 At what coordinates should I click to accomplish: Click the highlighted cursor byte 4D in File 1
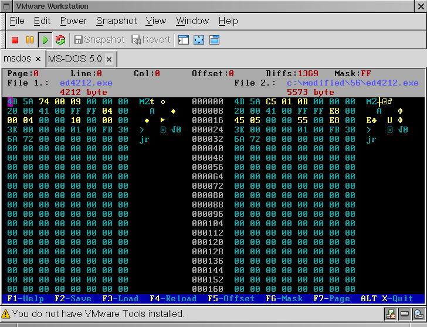coord(12,101)
